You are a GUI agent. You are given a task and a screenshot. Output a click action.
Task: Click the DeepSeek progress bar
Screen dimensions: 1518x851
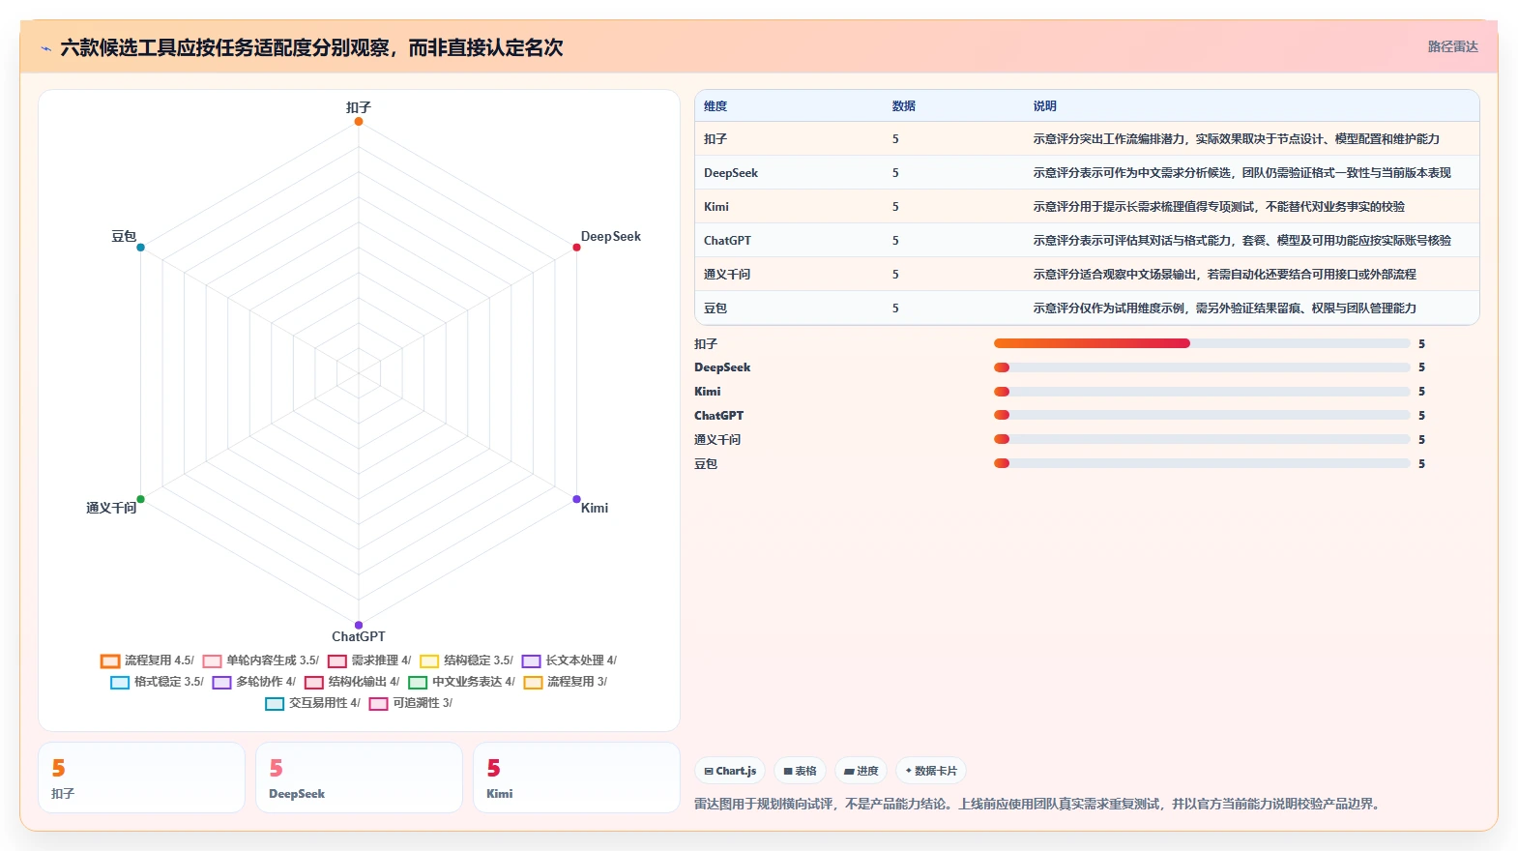click(1202, 367)
